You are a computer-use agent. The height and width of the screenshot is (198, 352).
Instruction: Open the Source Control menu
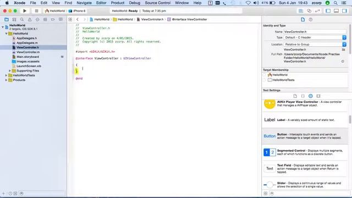pos(158,3)
